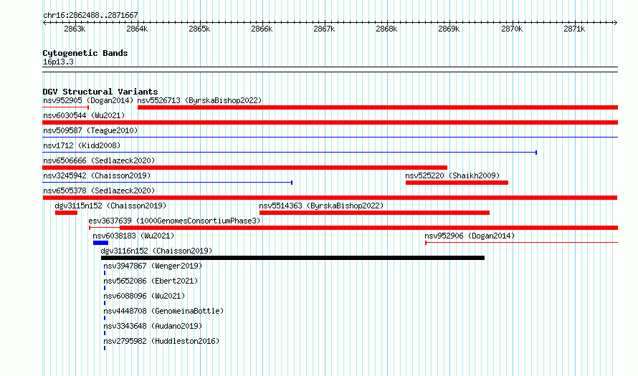Open nsv509587 (Teague2010) variant label

coord(90,130)
